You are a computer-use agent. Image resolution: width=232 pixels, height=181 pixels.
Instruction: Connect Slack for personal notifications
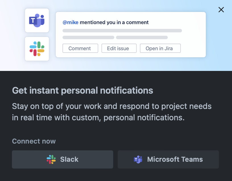pyautogui.click(x=62, y=159)
